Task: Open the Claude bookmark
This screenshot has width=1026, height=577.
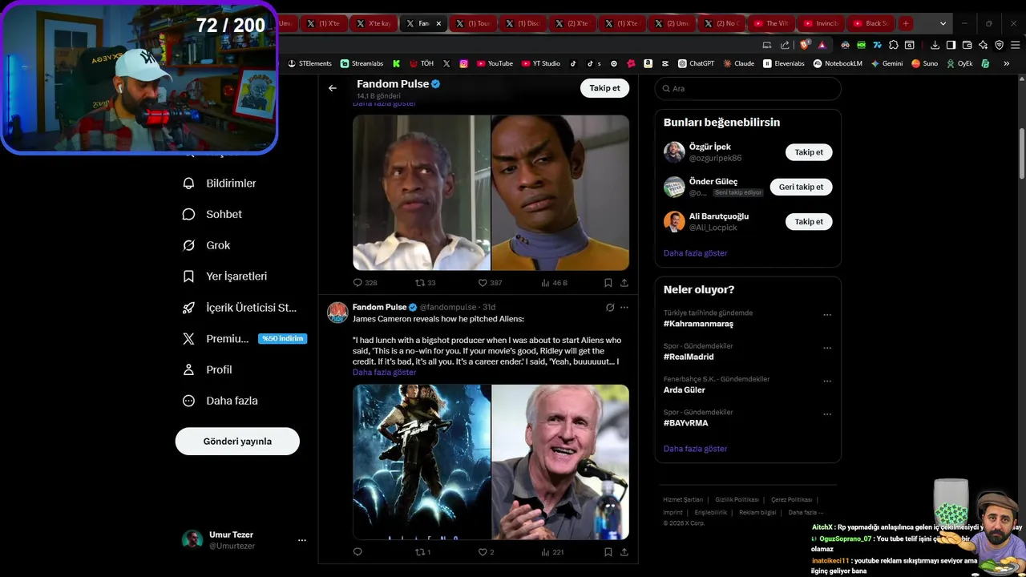Action: (x=739, y=63)
